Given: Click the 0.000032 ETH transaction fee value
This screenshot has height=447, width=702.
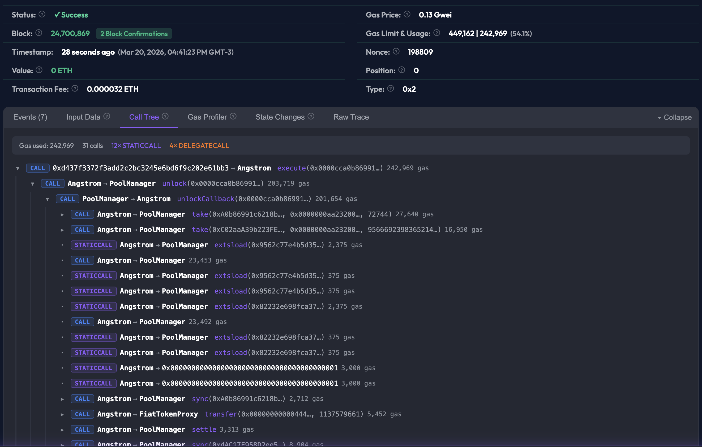Looking at the screenshot, I should tap(113, 89).
